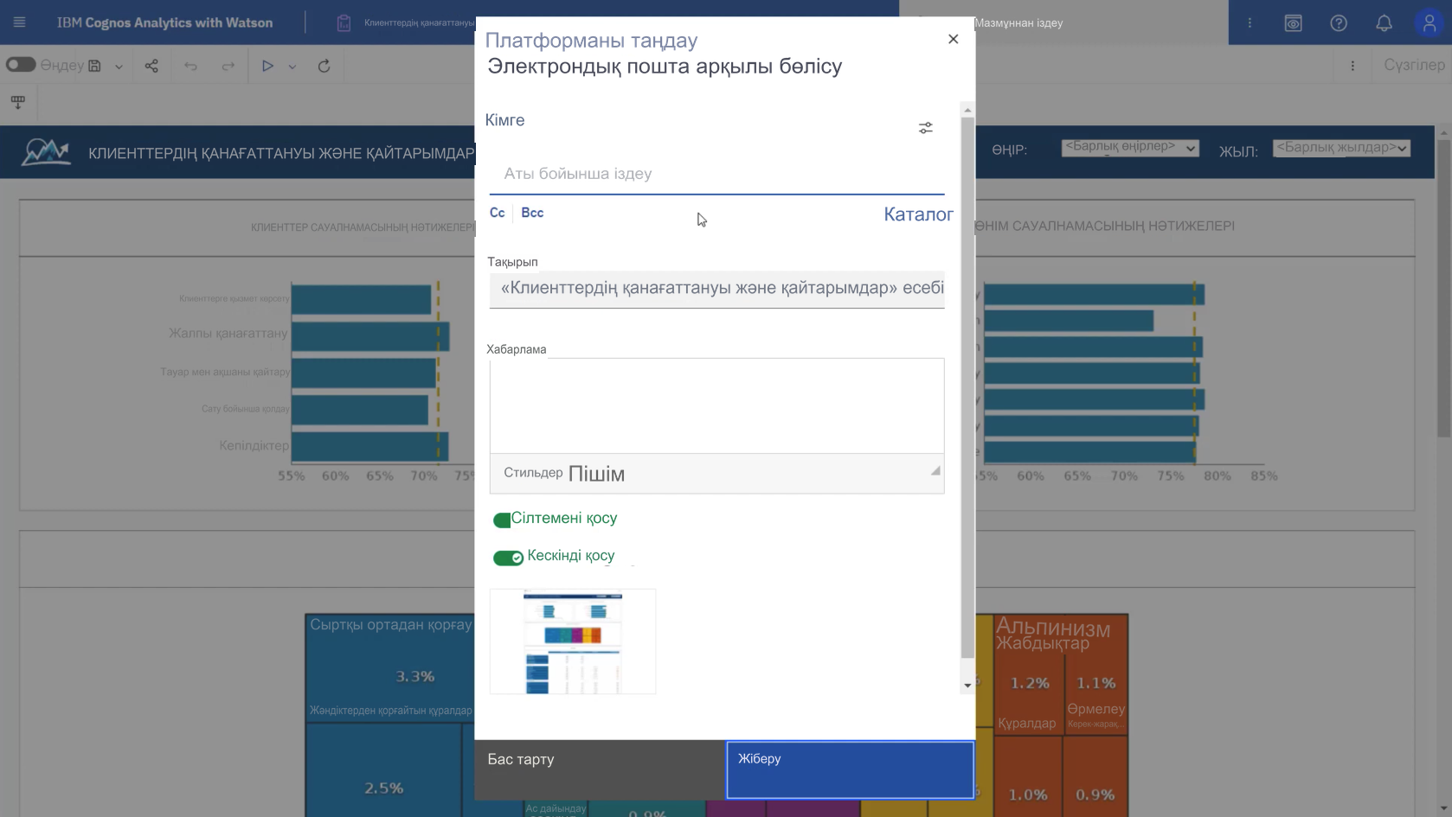Click the pin toolbar icon below Өңдеу
The width and height of the screenshot is (1452, 817).
18,102
